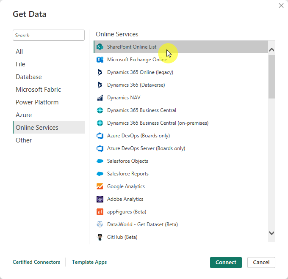This screenshot has height=279, width=288.
Task: Click the Dynamics 365 Online (legacy) icon
Action: [x=100, y=72]
